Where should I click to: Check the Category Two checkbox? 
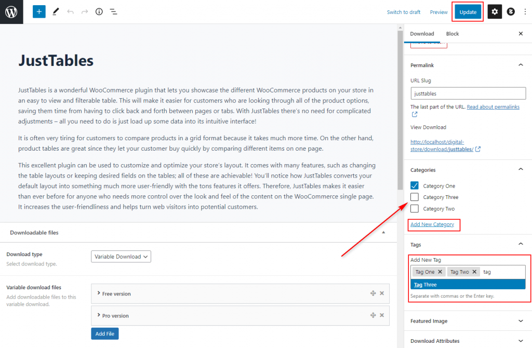[415, 209]
